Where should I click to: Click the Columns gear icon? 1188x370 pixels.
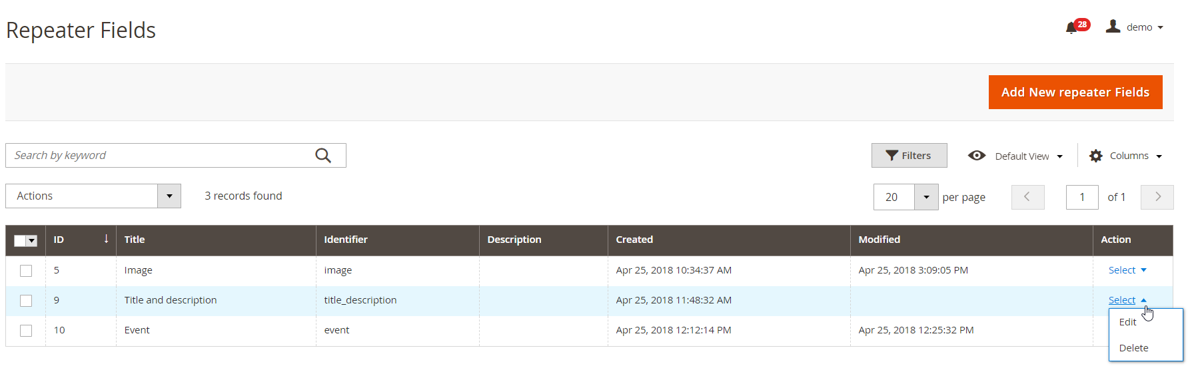pos(1095,156)
